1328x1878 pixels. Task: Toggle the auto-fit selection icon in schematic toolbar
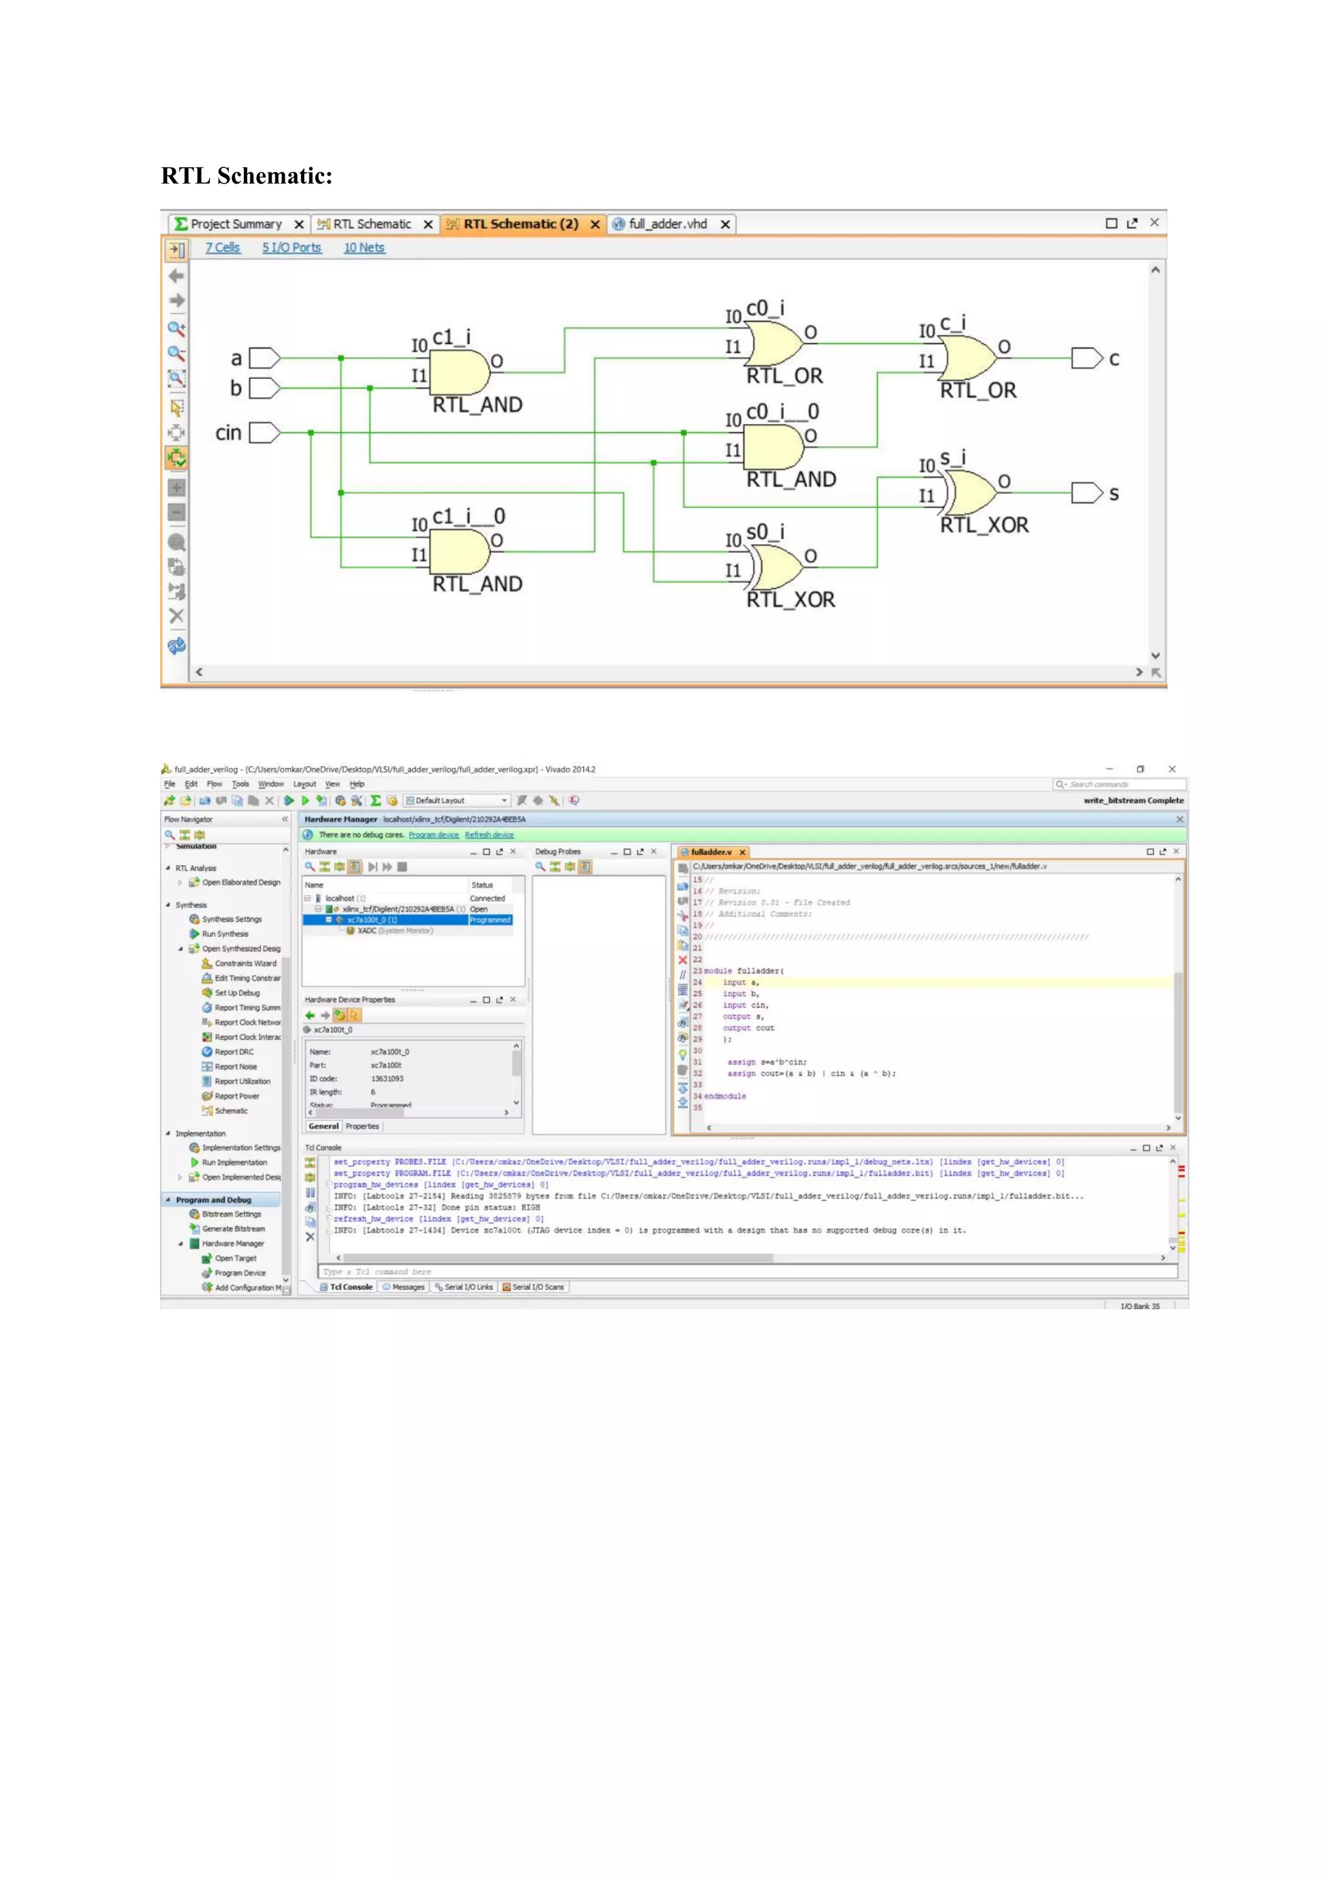[x=176, y=458]
